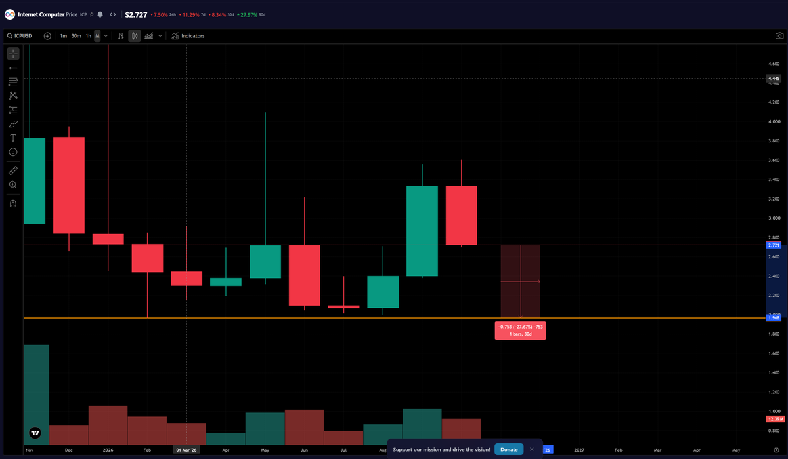The width and height of the screenshot is (788, 459).
Task: Click the 2027 label on time axis
Action: click(x=579, y=450)
